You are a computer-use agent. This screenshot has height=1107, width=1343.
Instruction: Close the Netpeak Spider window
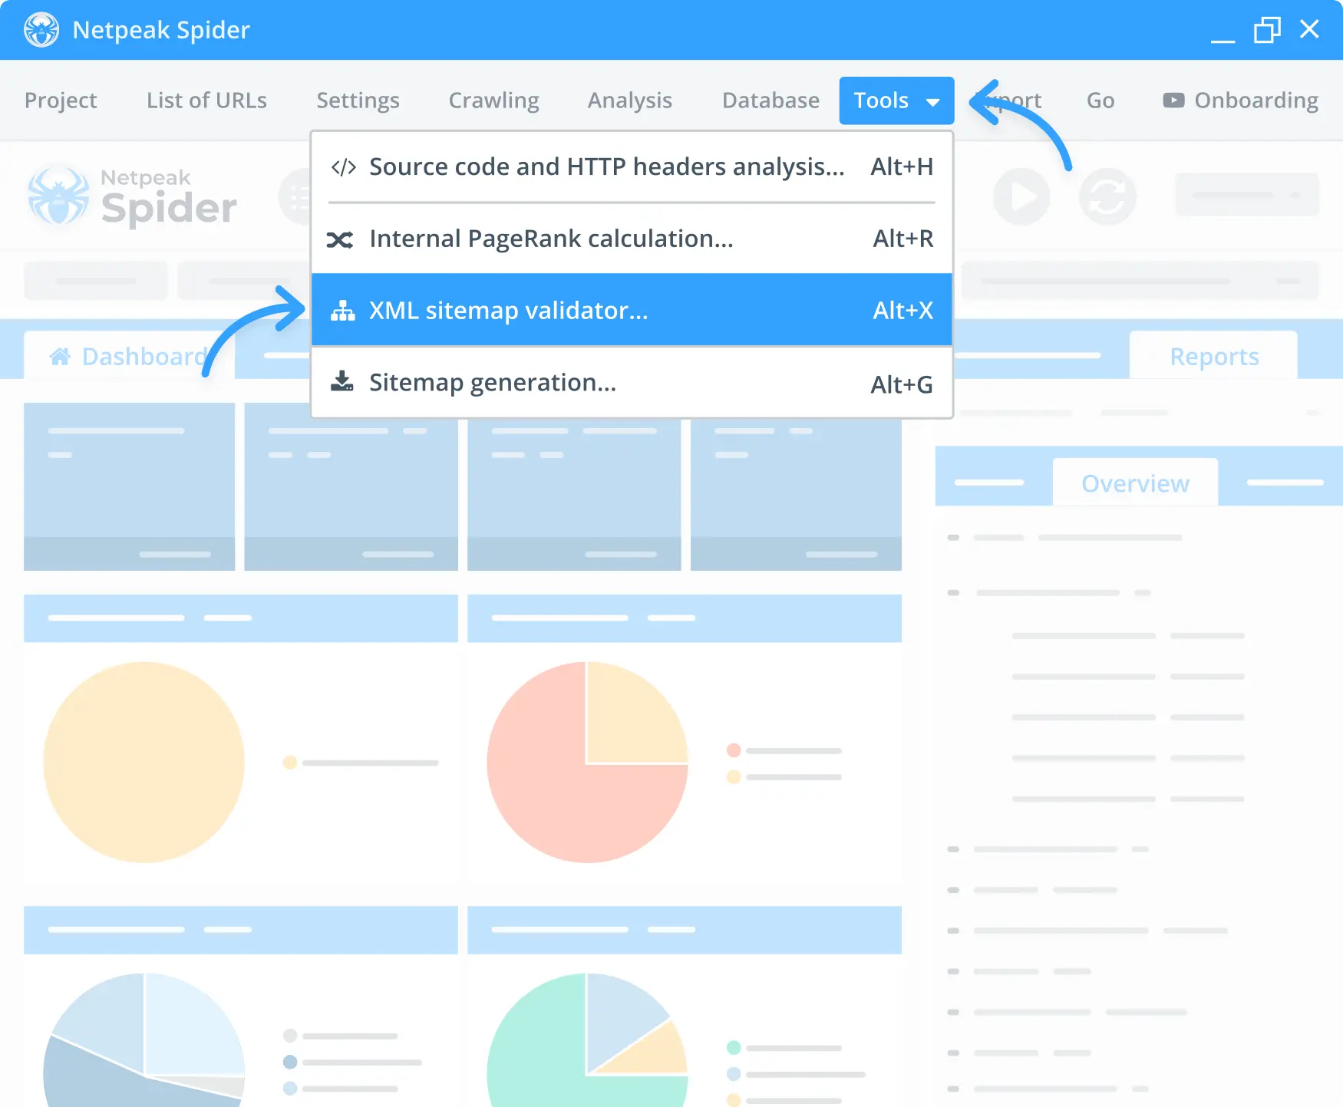(1309, 29)
